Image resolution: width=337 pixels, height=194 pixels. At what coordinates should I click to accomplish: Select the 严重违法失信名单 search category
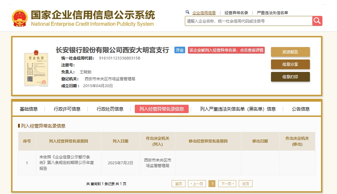pos(272,13)
